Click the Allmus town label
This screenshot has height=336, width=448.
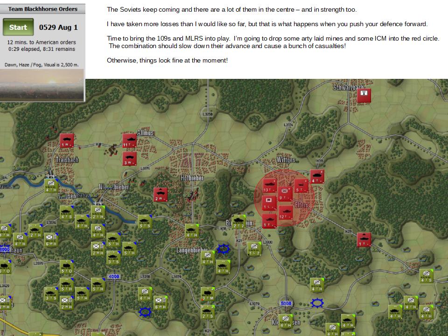[146, 133]
